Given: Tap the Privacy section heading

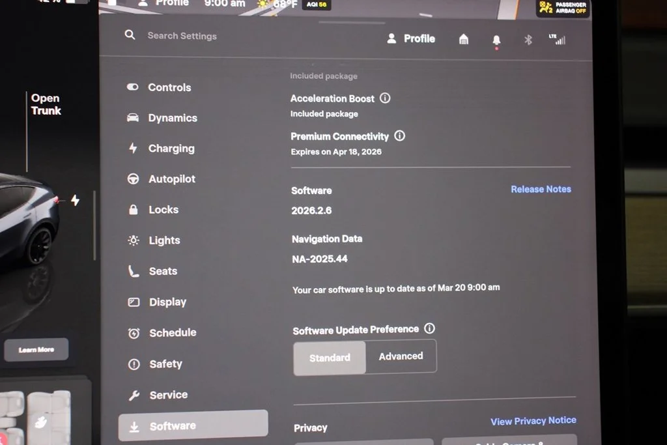Looking at the screenshot, I should click(311, 428).
